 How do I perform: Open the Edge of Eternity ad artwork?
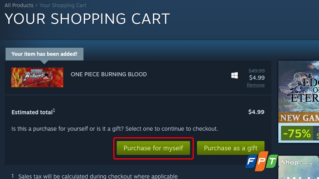(298, 86)
